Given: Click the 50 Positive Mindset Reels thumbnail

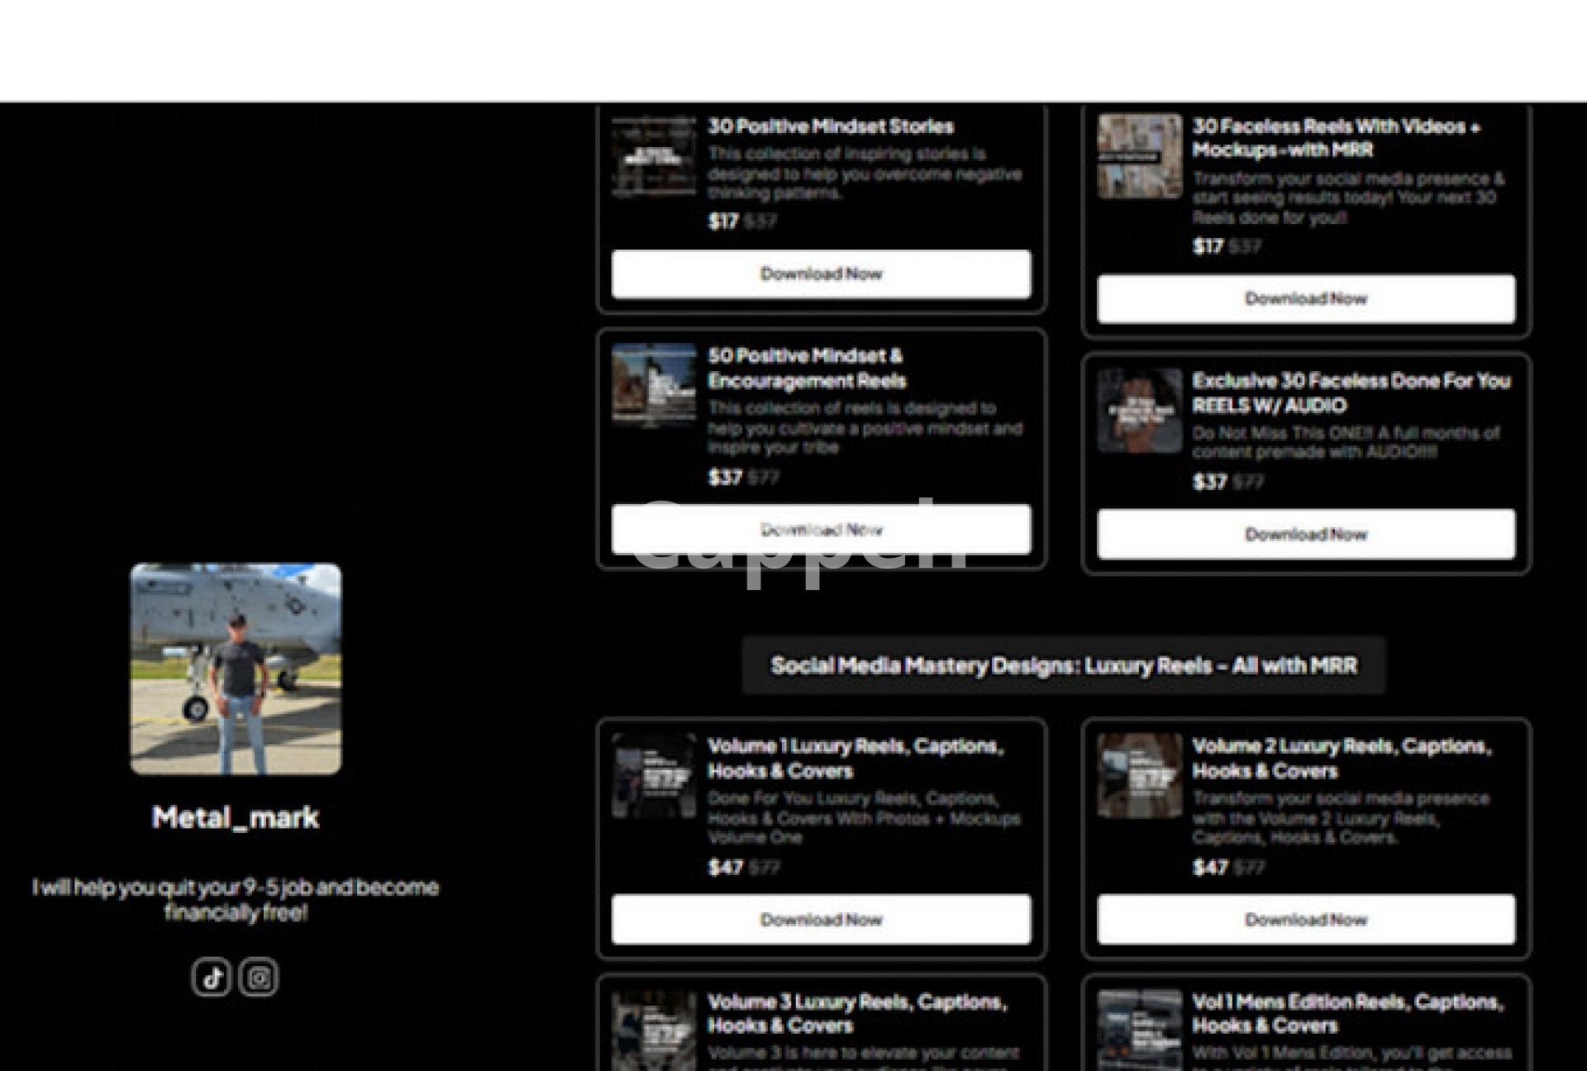Looking at the screenshot, I should click(654, 386).
